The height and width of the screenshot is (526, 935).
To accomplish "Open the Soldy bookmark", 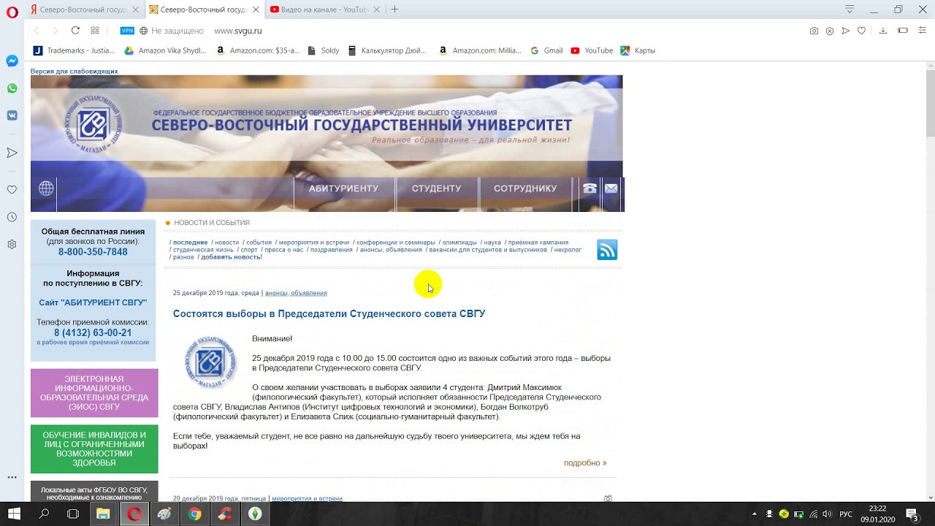I will click(323, 50).
